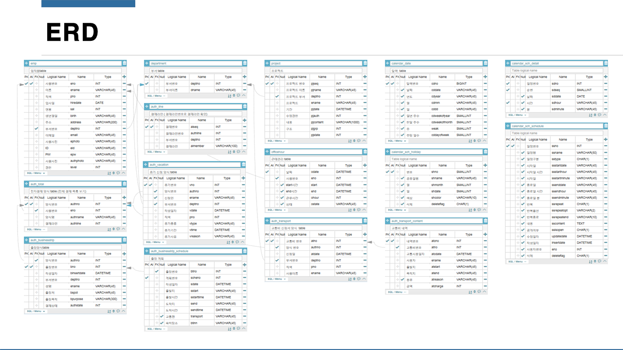Click the vreason cell in auth_vacation

point(200,236)
